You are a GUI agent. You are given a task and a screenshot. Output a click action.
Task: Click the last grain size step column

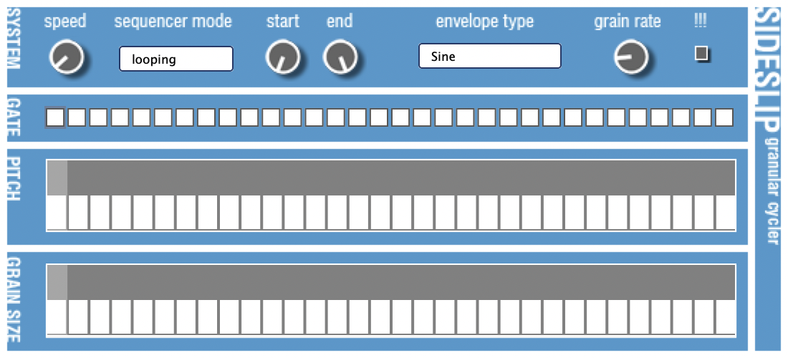[725, 316]
